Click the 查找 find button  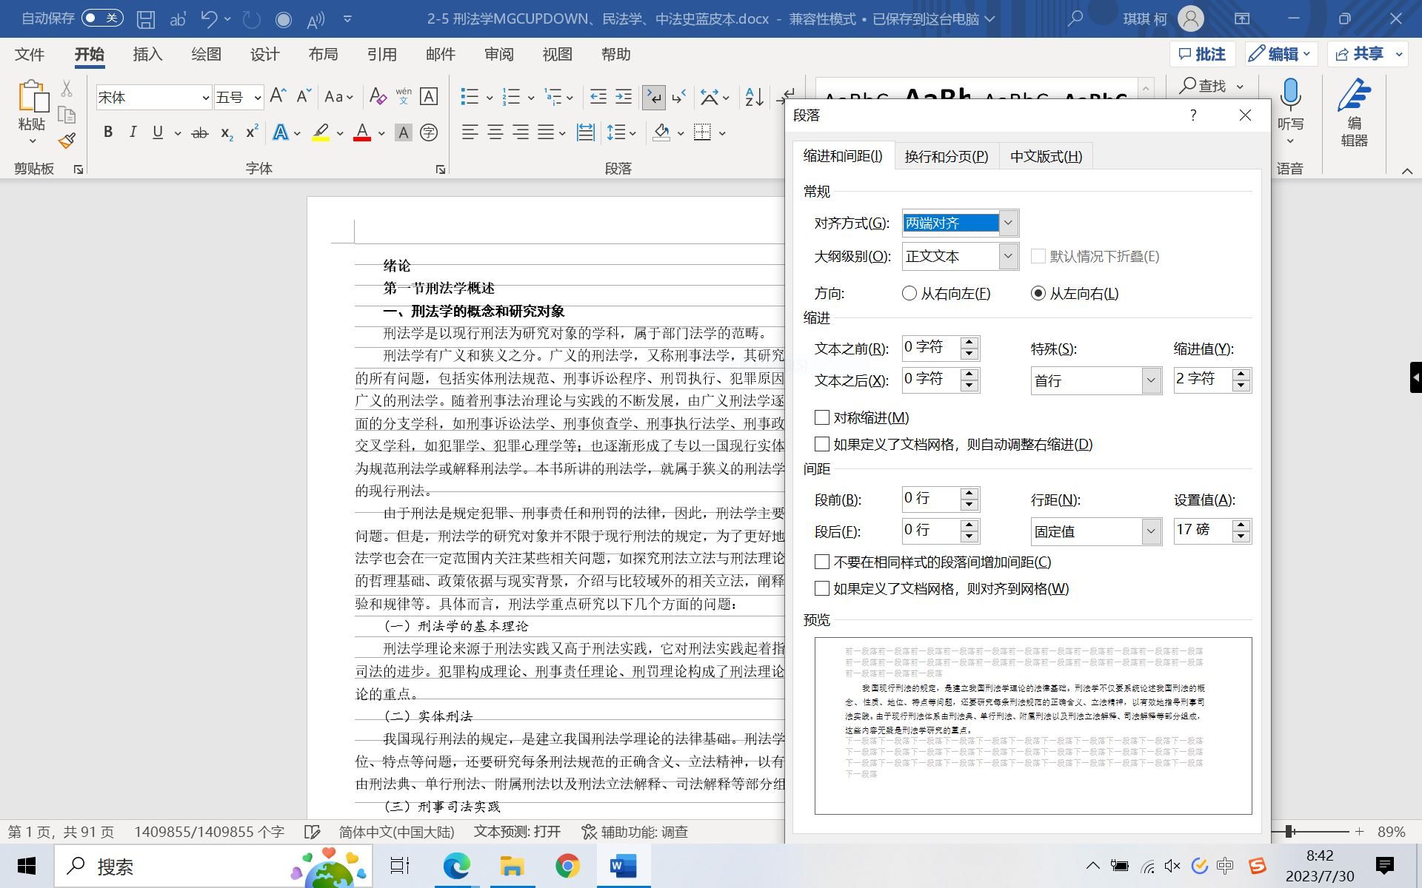pos(1203,87)
